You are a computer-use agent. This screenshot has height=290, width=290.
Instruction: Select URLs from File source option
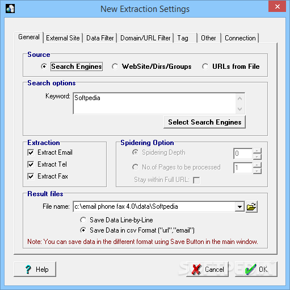coord(231,67)
